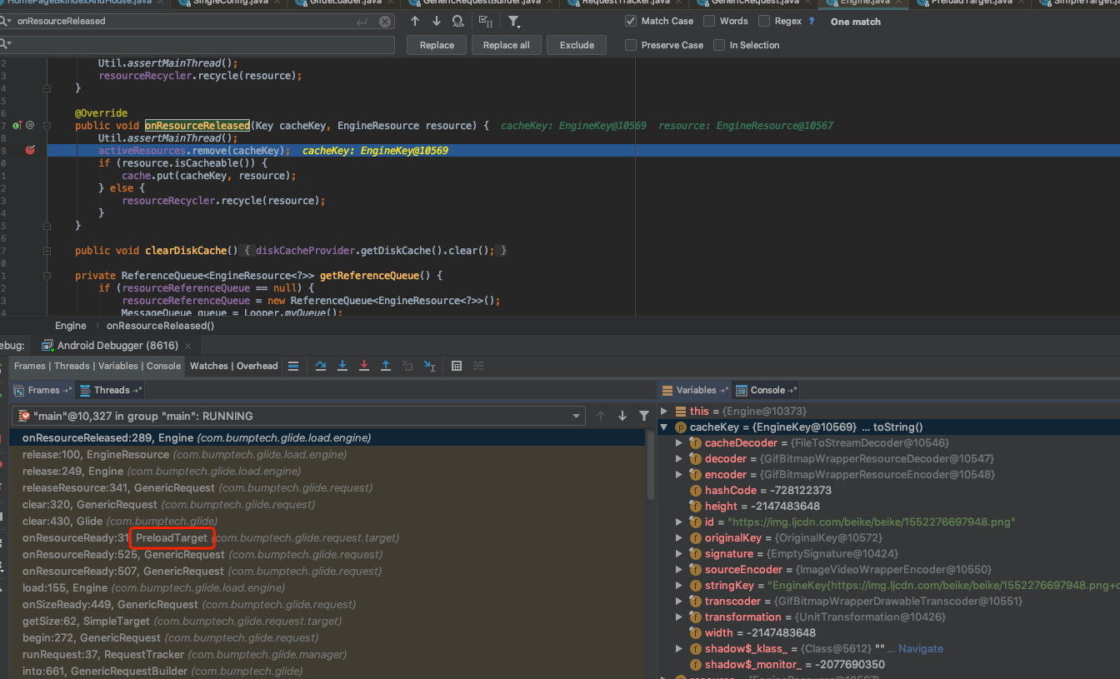The image size is (1120, 679).
Task: Click the Run to Cursor icon
Action: coord(429,366)
